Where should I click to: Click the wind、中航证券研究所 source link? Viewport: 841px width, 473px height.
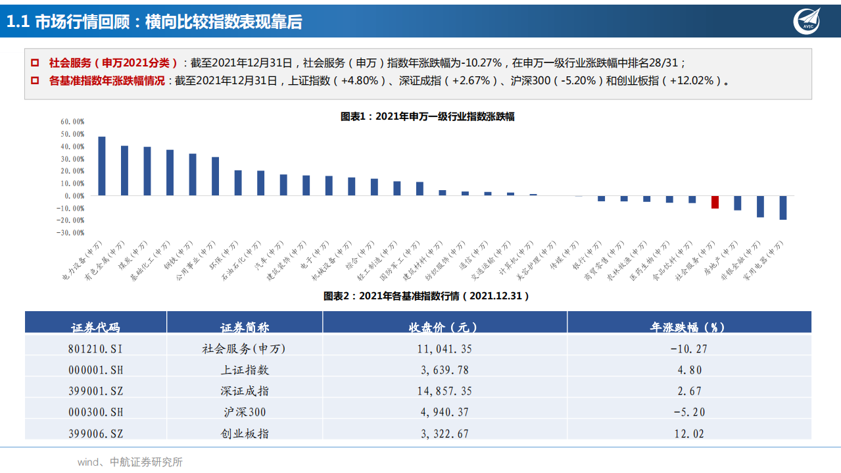(130, 462)
